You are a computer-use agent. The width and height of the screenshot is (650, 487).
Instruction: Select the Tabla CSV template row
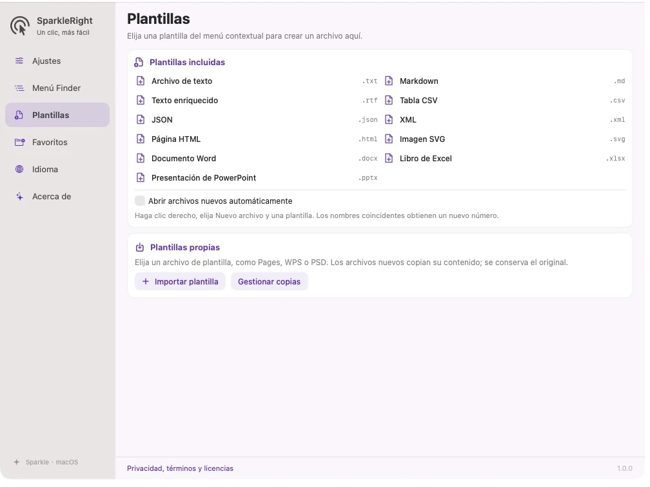tap(505, 101)
